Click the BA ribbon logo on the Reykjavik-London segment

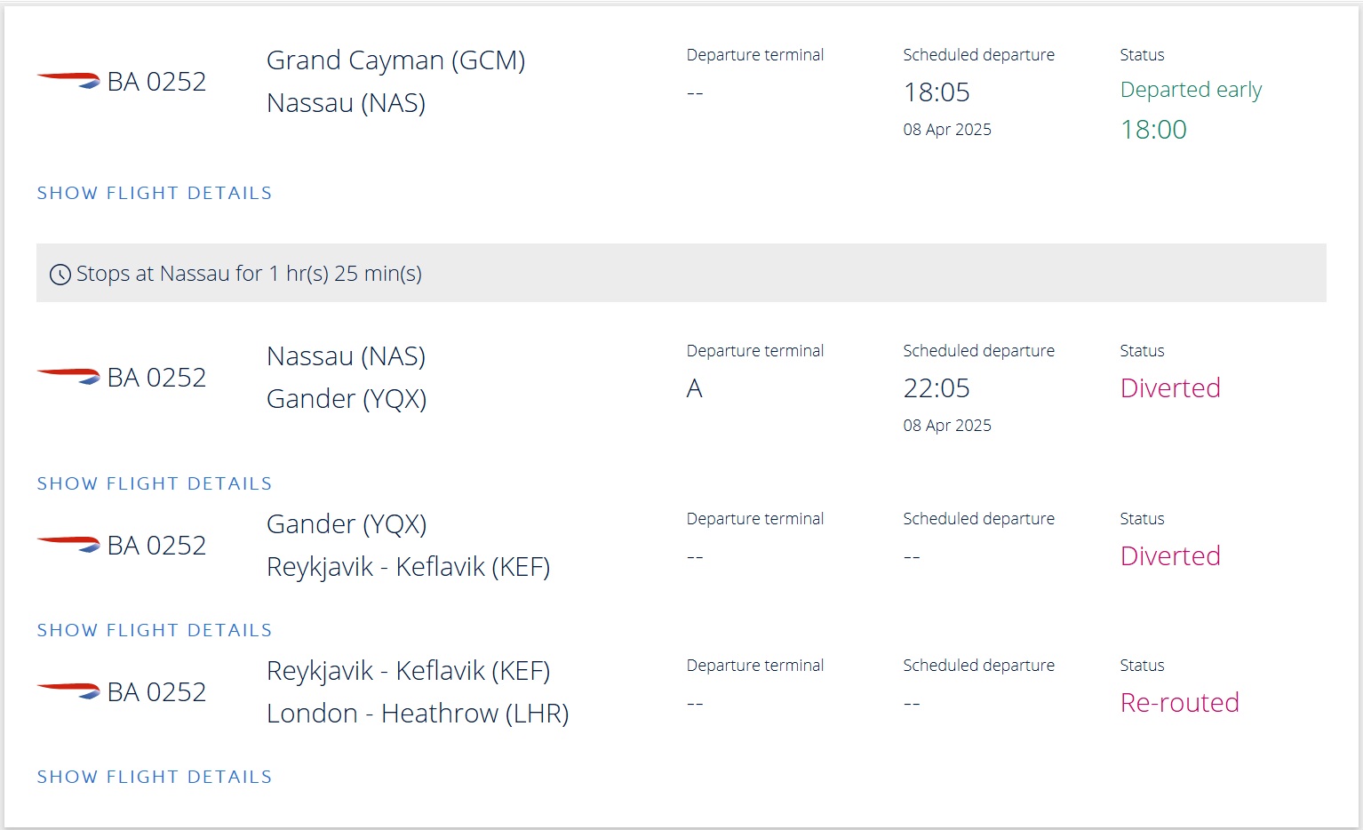coord(68,690)
